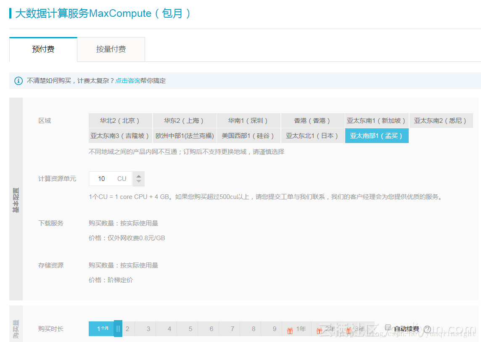Click the question mark icon after 自动续费
The height and width of the screenshot is (342, 481).
tap(427, 329)
